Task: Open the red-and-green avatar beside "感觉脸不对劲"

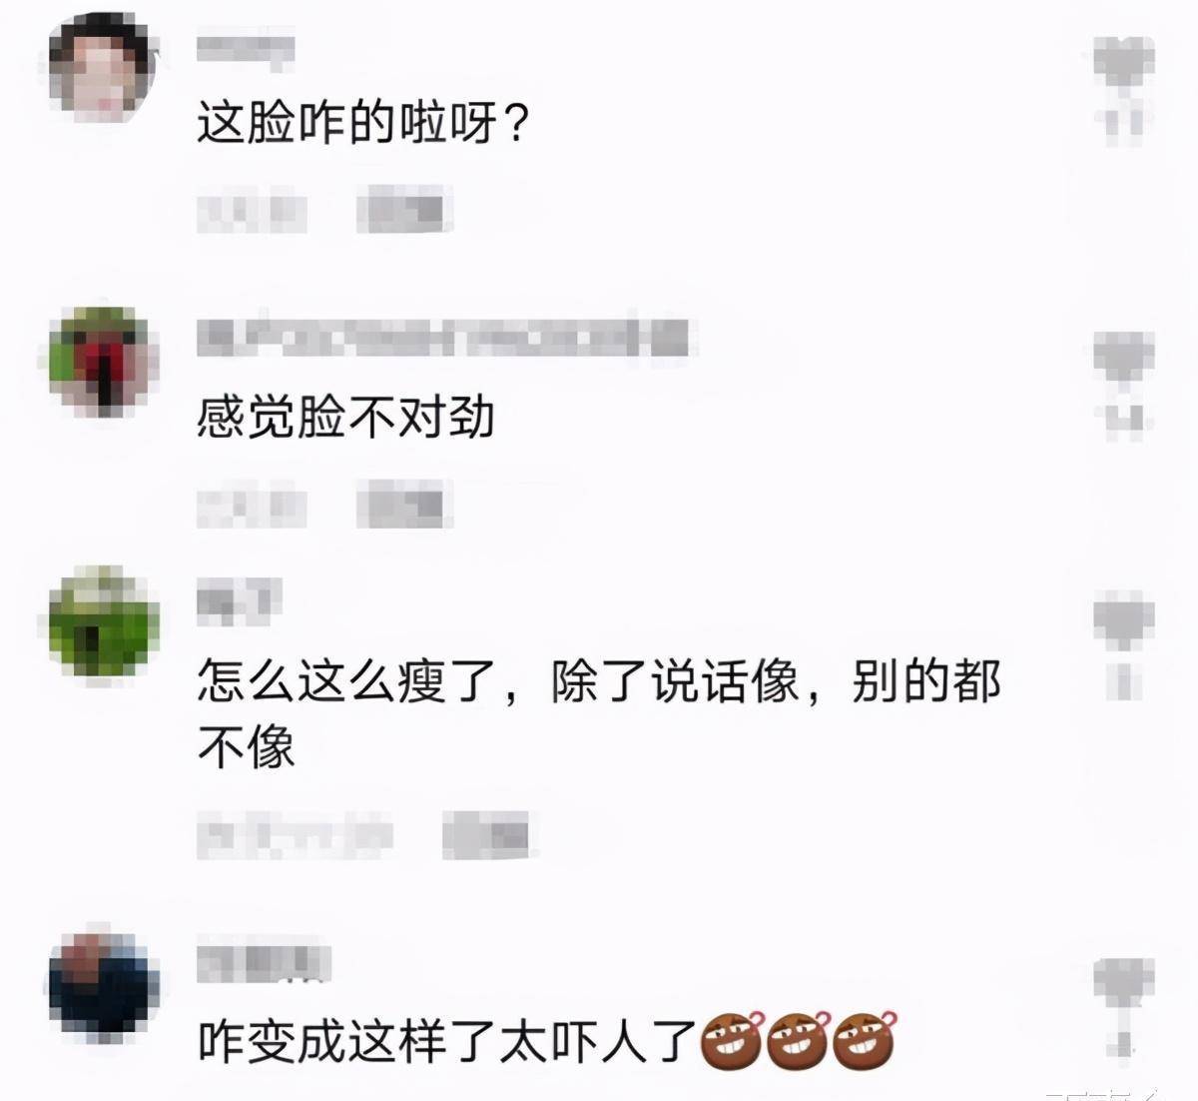Action: click(104, 362)
